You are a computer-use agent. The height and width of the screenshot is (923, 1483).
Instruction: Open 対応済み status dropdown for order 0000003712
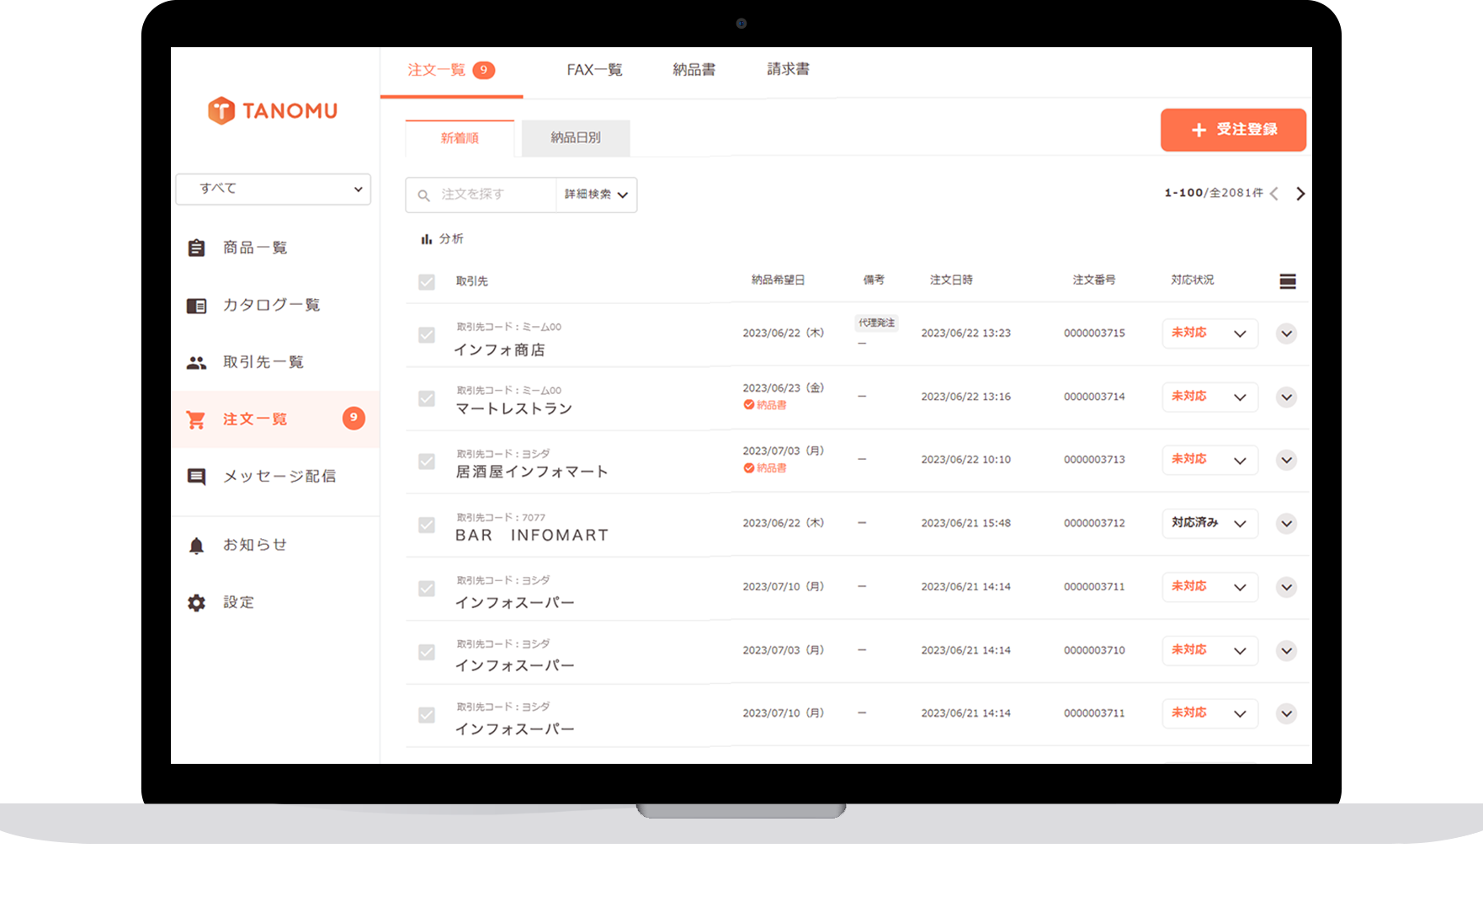1209,524
